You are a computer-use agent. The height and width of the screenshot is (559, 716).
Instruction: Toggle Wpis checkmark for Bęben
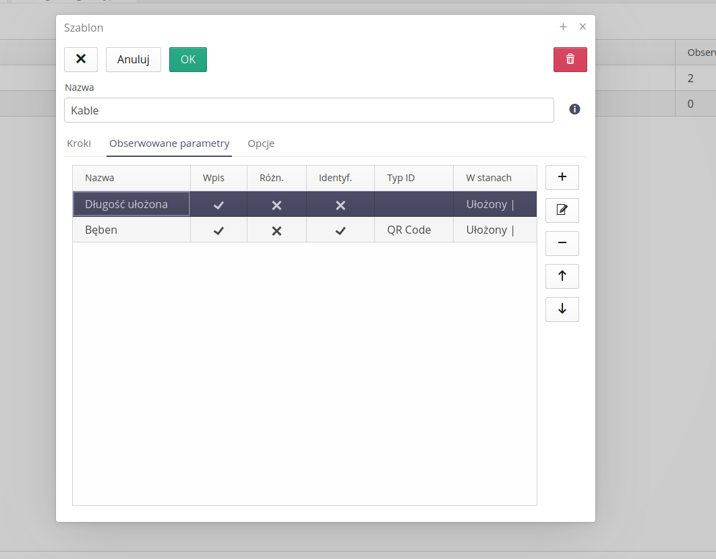[x=218, y=230]
